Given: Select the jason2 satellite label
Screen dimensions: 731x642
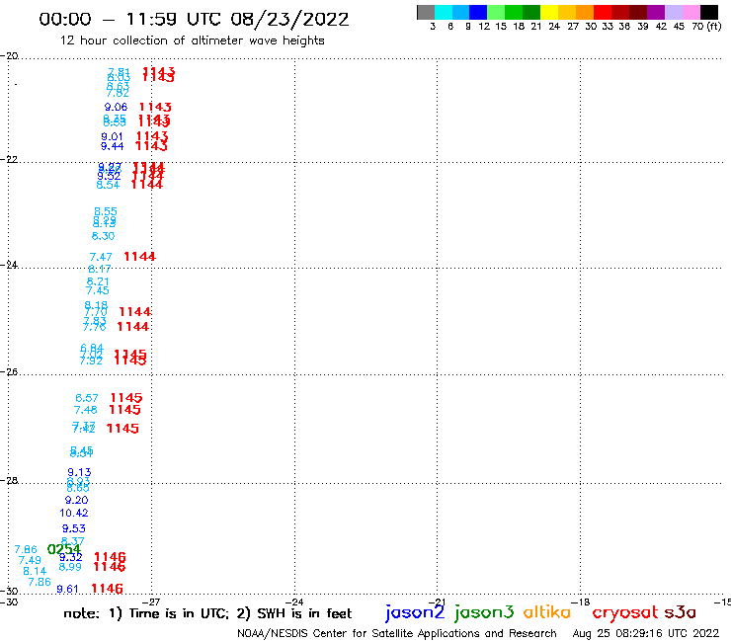Looking at the screenshot, I should pos(415,612).
